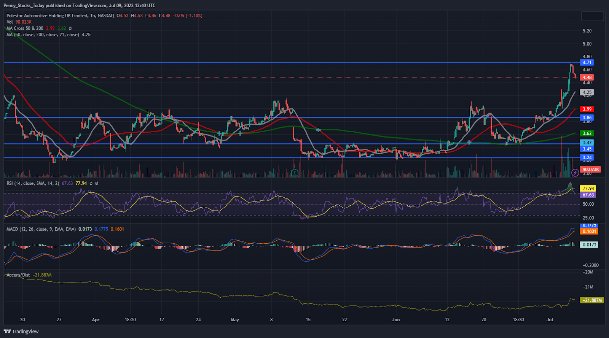This screenshot has height=338, width=609.
Task: Click the 'Jul' date on the time axis
Action: coord(550,320)
